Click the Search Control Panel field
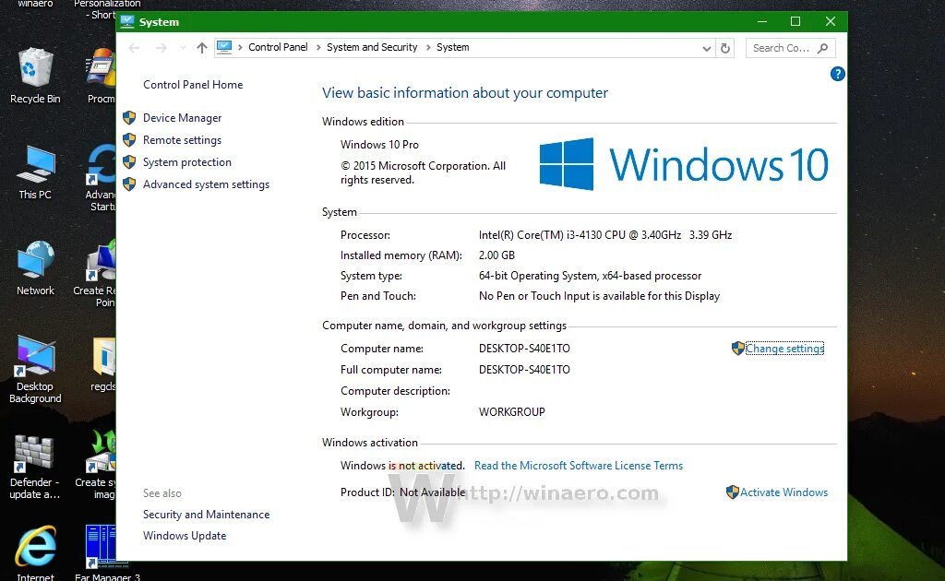 click(790, 48)
